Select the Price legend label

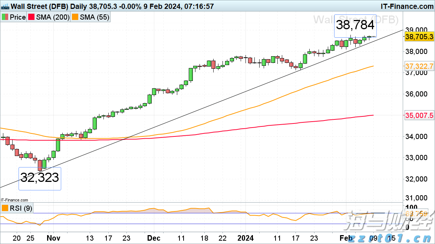click(17, 17)
